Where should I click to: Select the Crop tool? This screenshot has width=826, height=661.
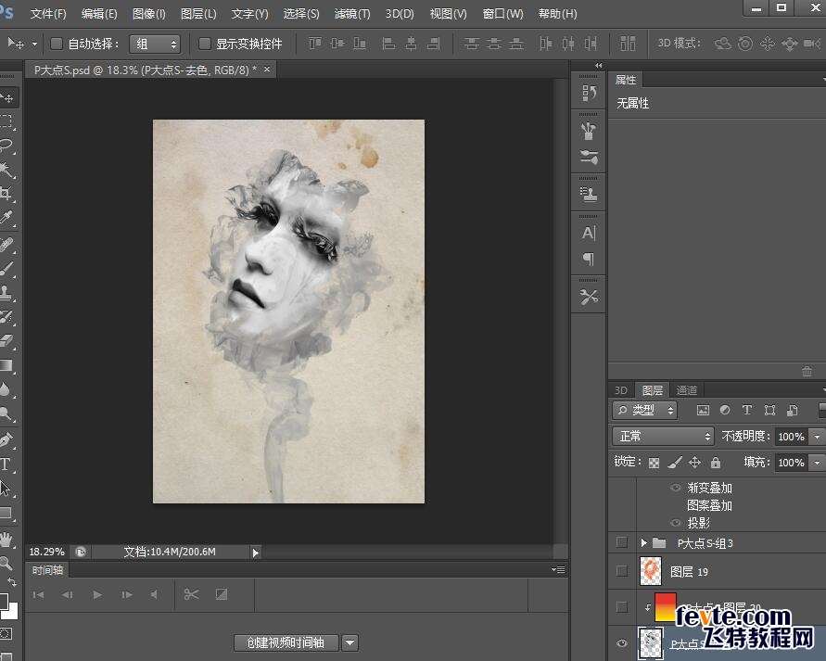point(6,193)
